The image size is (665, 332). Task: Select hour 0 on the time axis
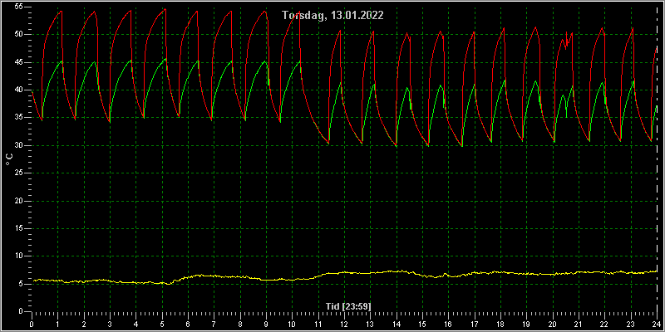(x=32, y=324)
